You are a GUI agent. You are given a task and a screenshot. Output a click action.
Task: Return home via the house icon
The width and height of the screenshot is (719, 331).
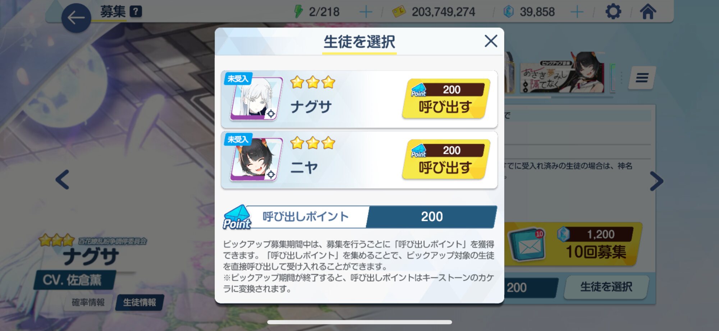(648, 11)
